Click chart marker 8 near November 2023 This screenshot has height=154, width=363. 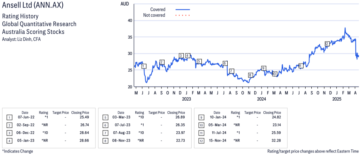(x=250, y=75)
